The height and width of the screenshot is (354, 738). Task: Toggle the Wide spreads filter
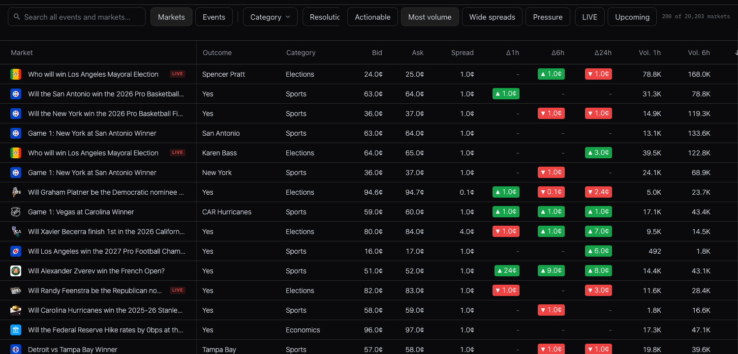492,17
